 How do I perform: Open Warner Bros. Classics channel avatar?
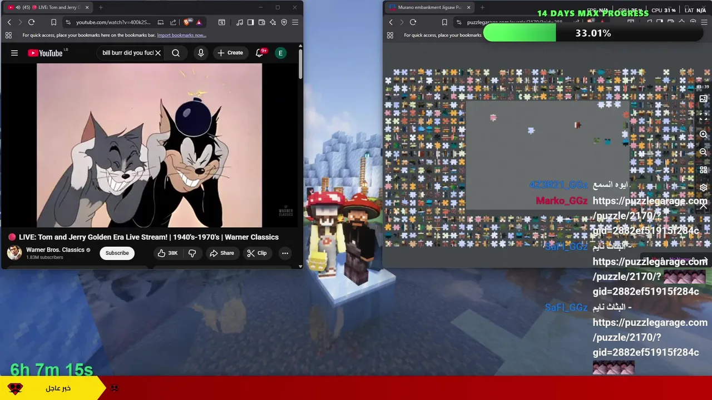[14, 253]
